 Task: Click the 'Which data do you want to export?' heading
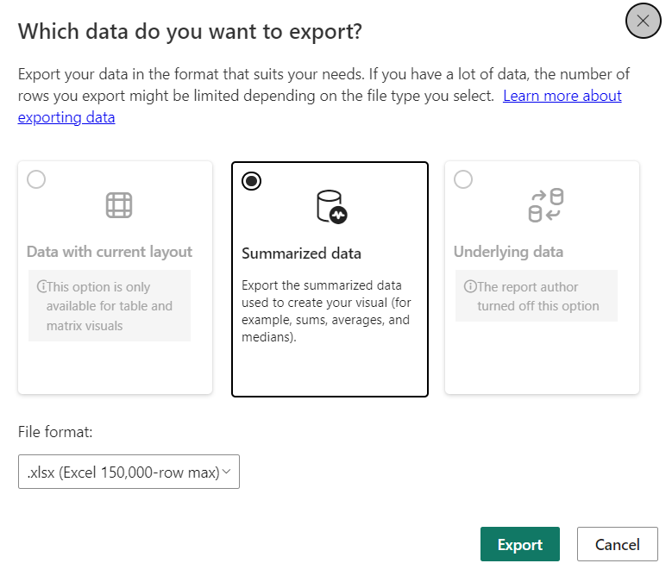click(190, 32)
